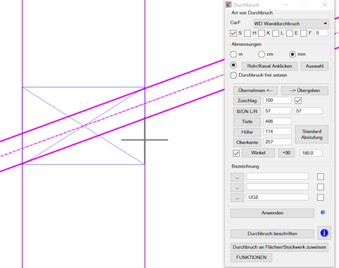Close the Durchbruch dialog window
The image size is (339, 268).
tap(324, 5)
